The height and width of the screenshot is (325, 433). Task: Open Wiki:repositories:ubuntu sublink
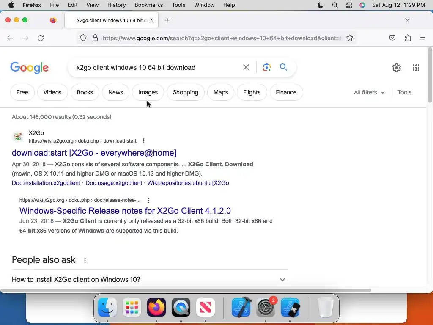tap(188, 183)
